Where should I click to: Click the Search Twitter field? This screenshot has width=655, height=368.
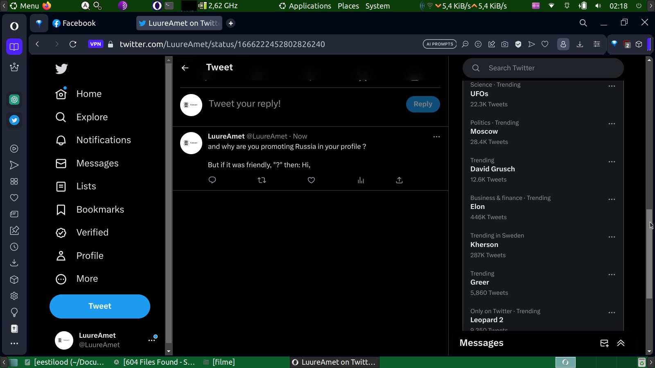click(x=543, y=68)
